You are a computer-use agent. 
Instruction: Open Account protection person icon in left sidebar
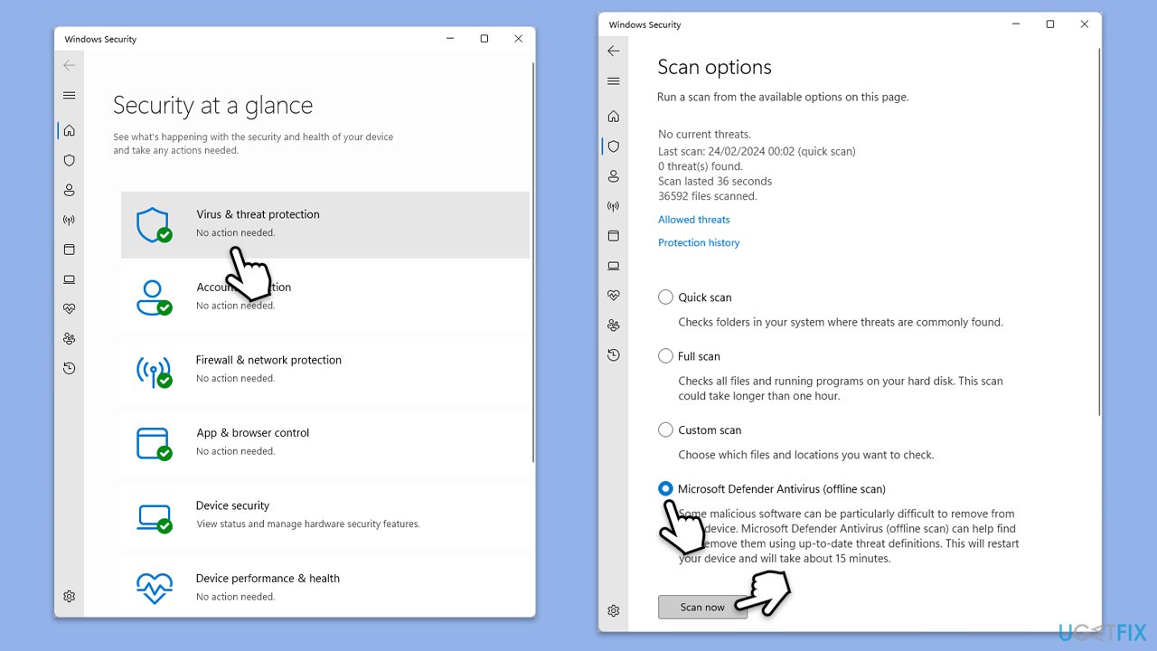click(x=70, y=190)
